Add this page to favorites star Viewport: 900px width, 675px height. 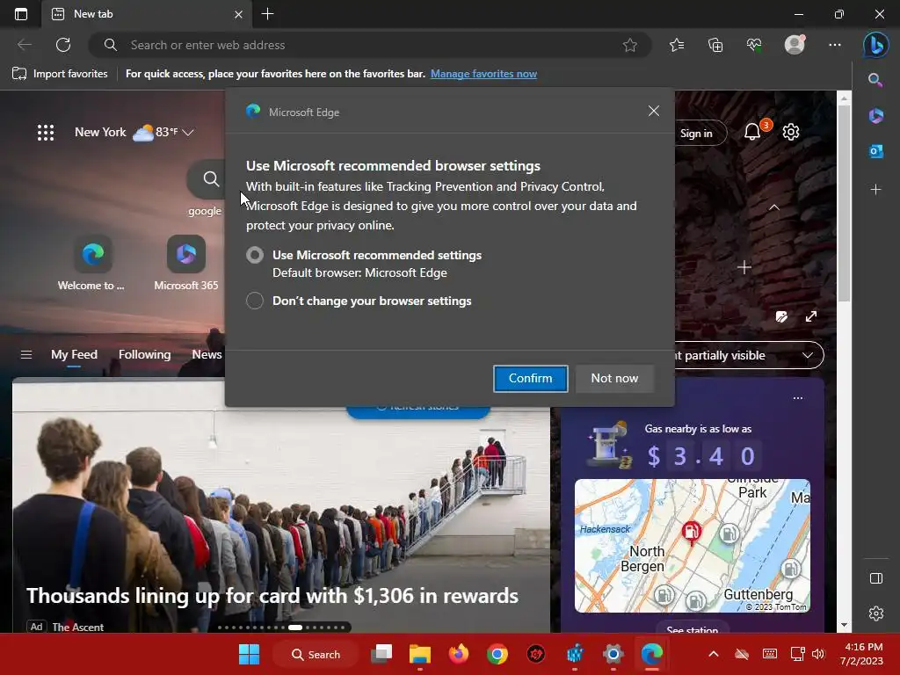click(629, 45)
